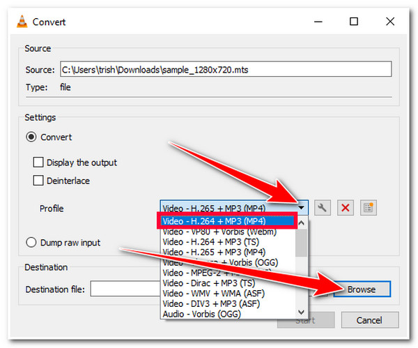Image resolution: width=418 pixels, height=348 pixels.
Task: Choose the Theora + Vorbis (OGG) profile
Action: (229, 262)
